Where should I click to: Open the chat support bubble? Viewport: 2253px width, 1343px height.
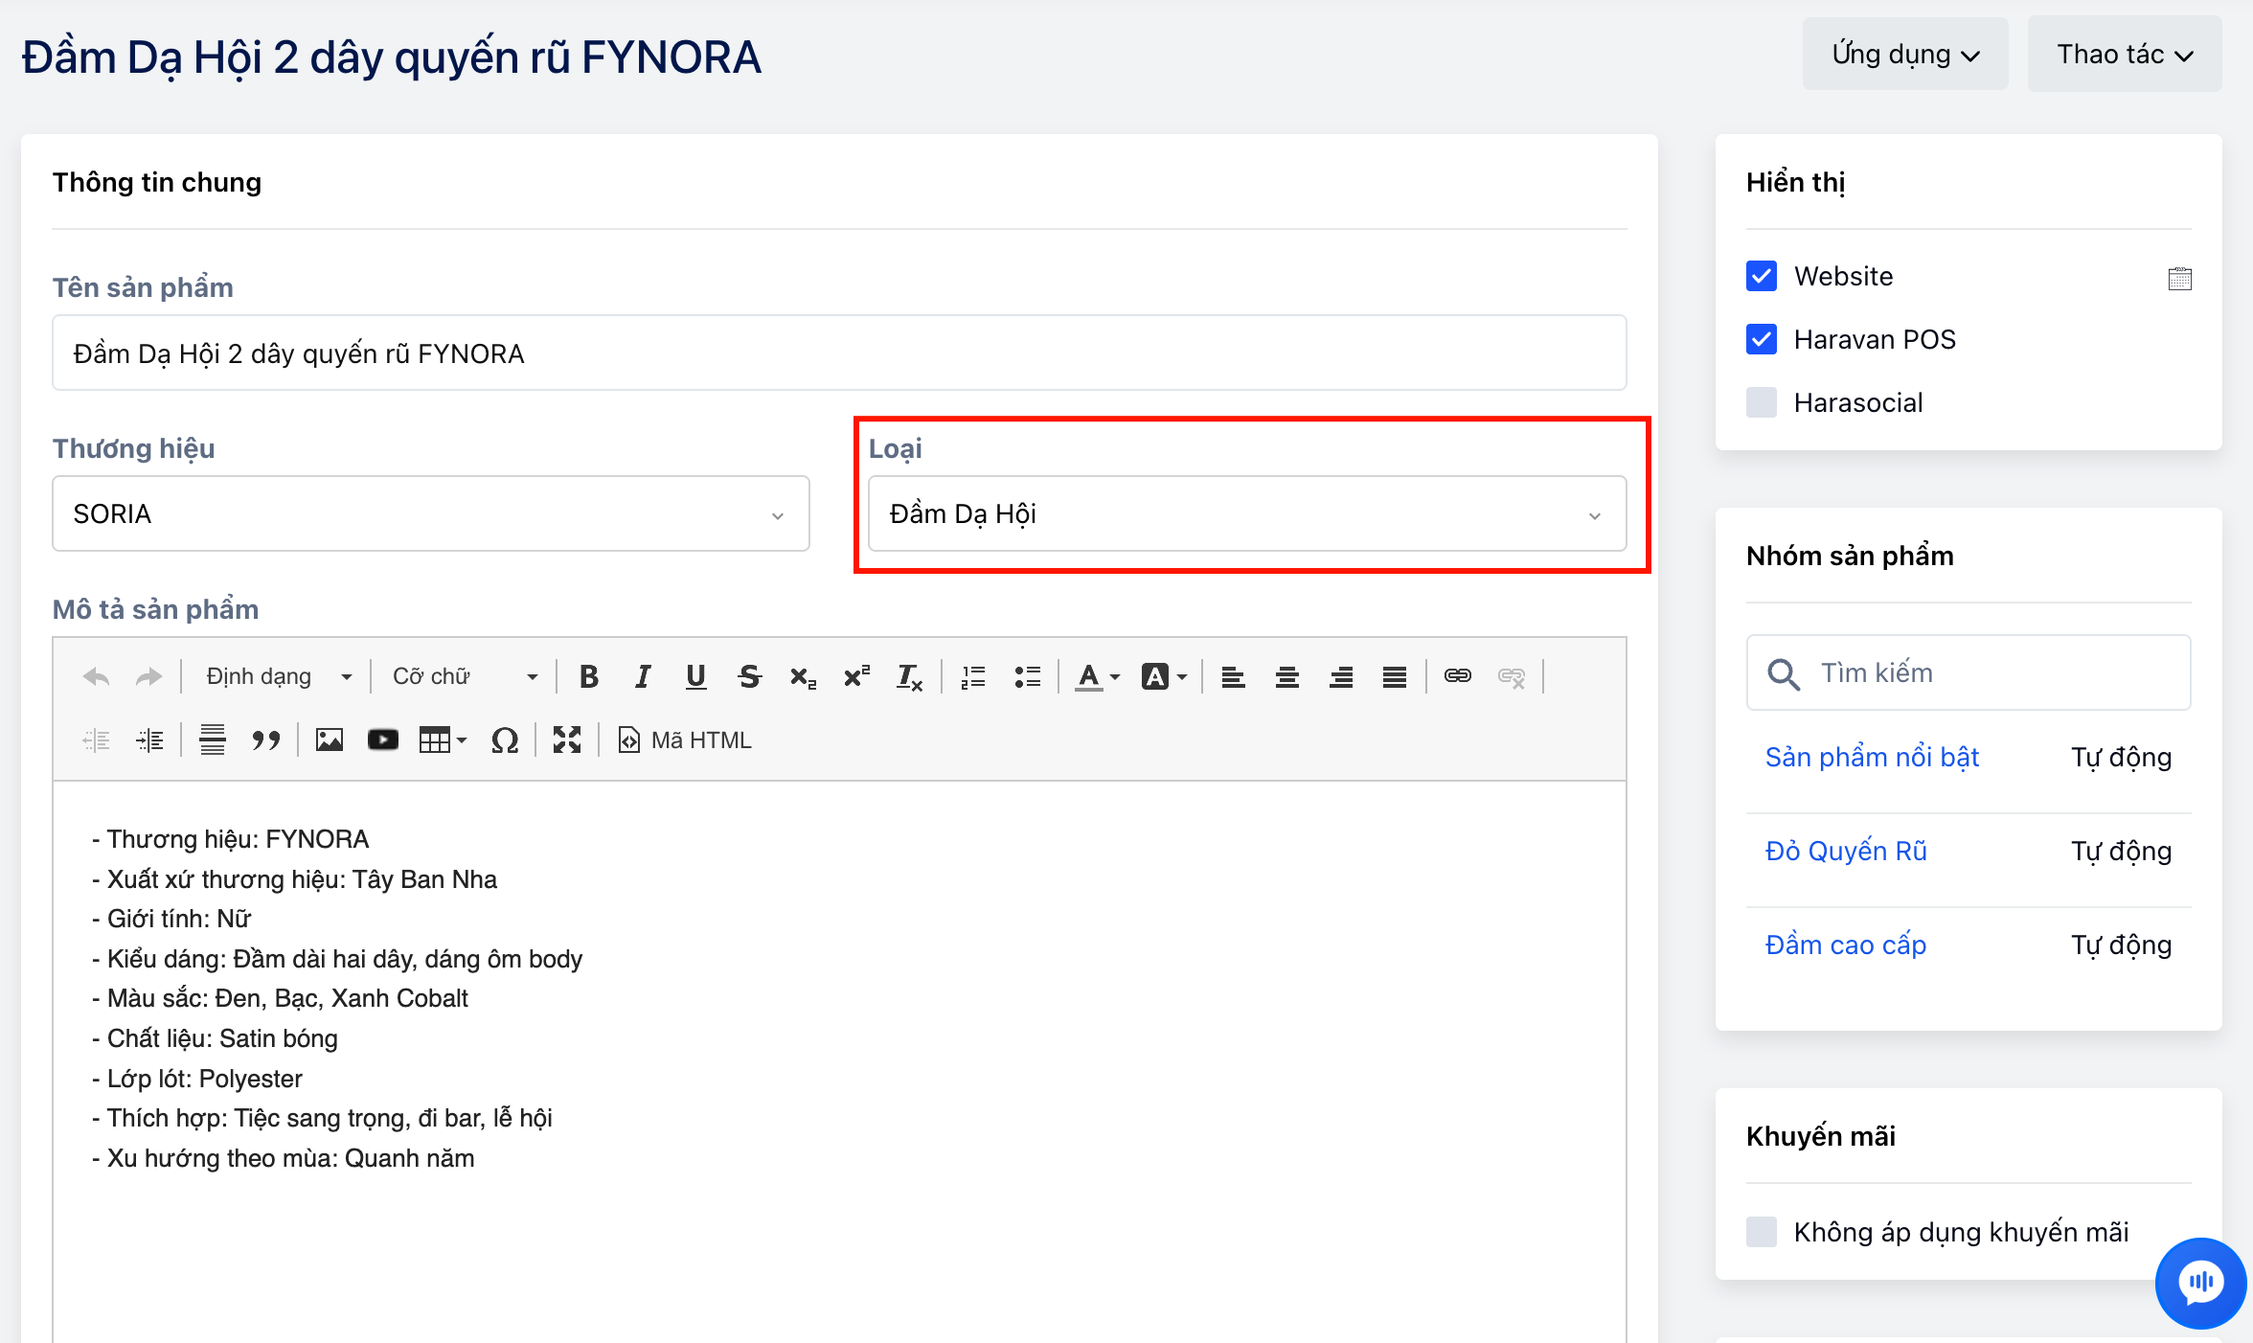click(x=2200, y=1283)
